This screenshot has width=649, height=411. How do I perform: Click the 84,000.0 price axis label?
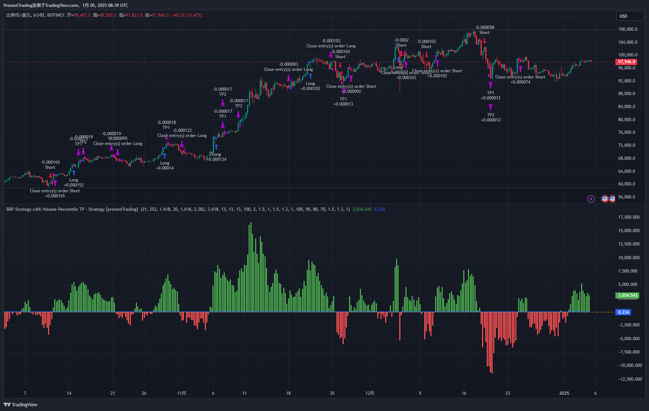tap(627, 107)
